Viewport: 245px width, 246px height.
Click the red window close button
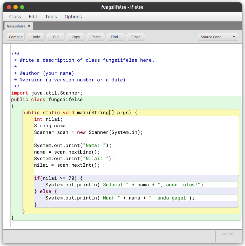9,7
